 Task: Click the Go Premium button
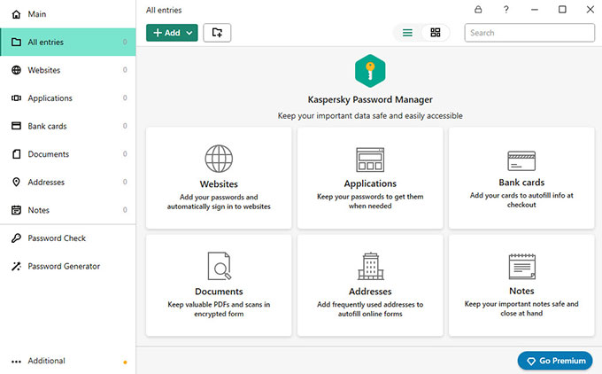(x=555, y=361)
